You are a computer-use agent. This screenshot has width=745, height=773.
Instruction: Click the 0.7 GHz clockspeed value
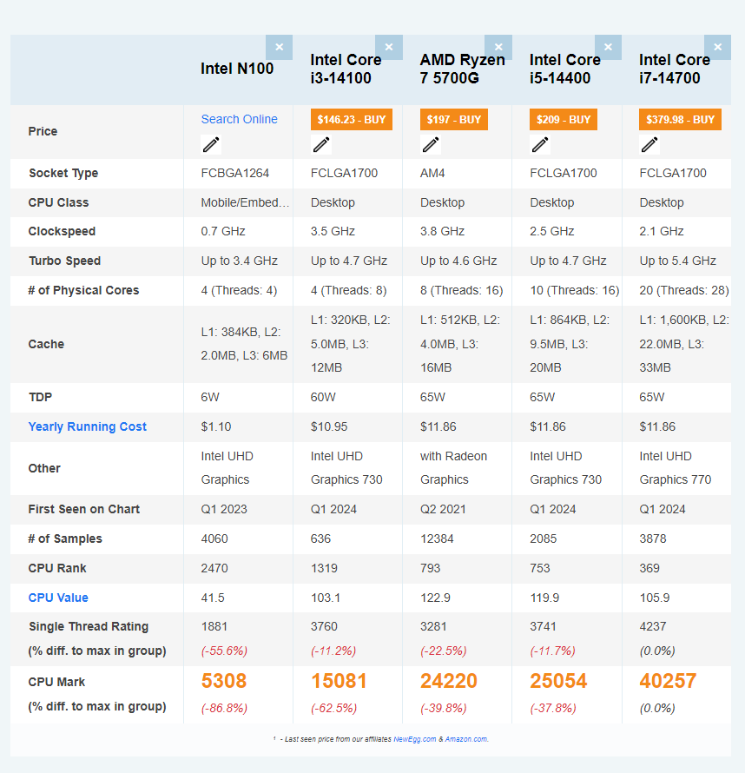pos(222,231)
